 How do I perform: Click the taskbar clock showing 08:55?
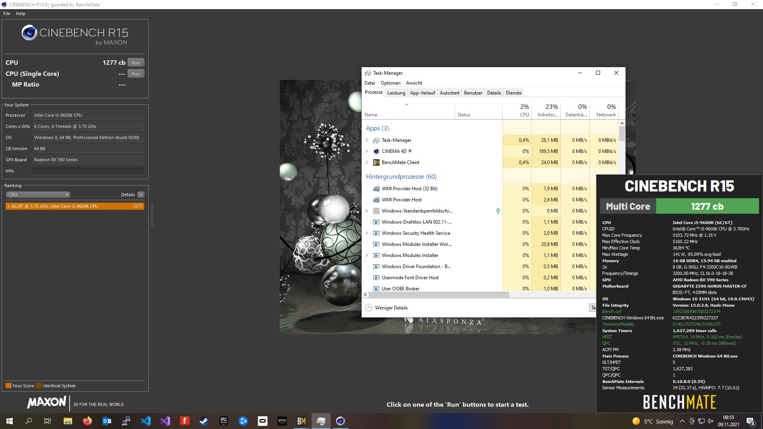pos(728,421)
